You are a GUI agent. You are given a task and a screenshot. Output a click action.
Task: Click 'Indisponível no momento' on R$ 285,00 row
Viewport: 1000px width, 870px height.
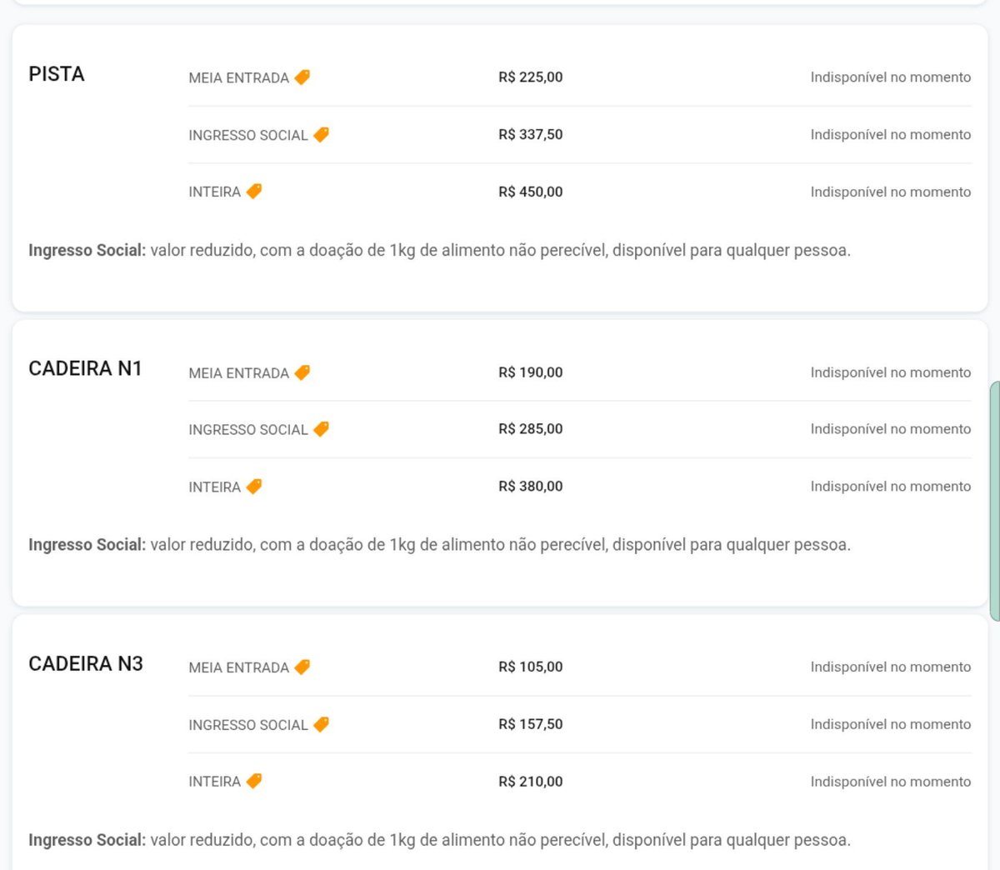click(x=891, y=428)
